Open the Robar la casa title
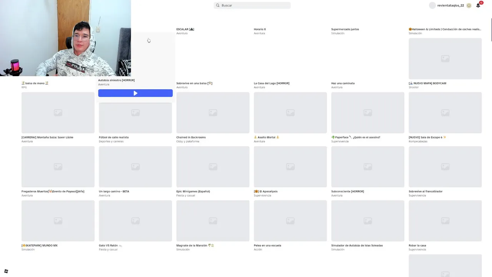 [417, 245]
